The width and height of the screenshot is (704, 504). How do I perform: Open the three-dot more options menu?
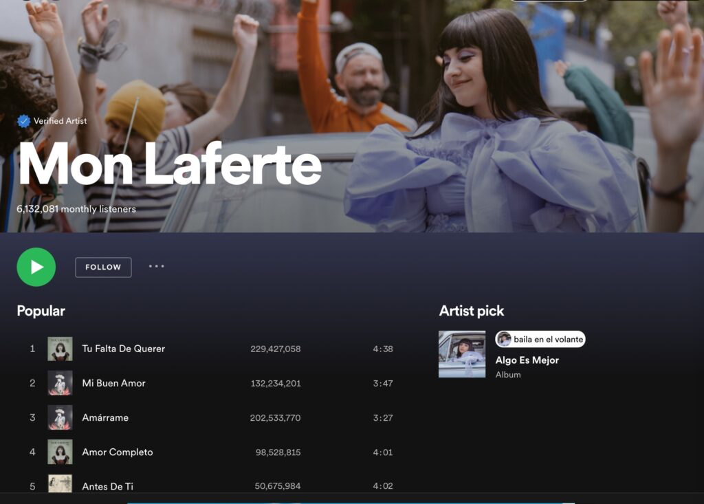point(156,266)
